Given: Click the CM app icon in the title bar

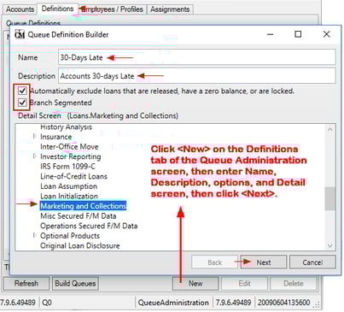Looking at the screenshot, I should [20, 35].
